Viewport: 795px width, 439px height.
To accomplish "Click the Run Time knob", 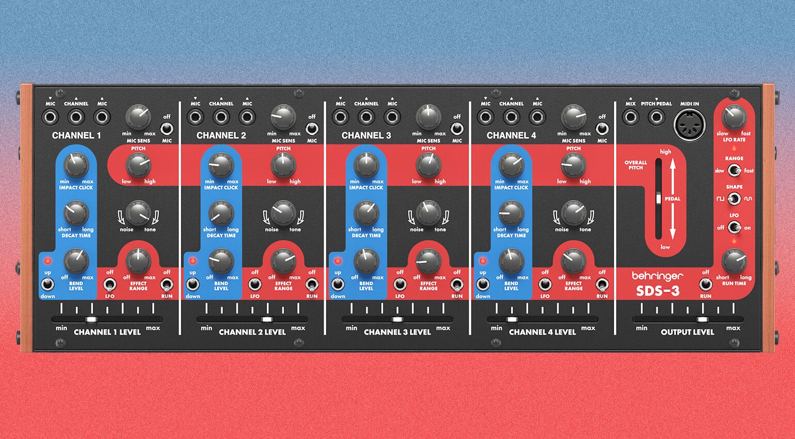I will [x=734, y=261].
